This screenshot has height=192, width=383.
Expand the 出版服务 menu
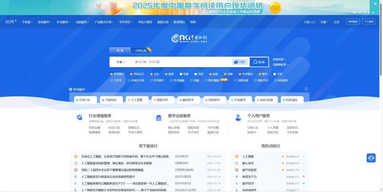click(x=82, y=22)
